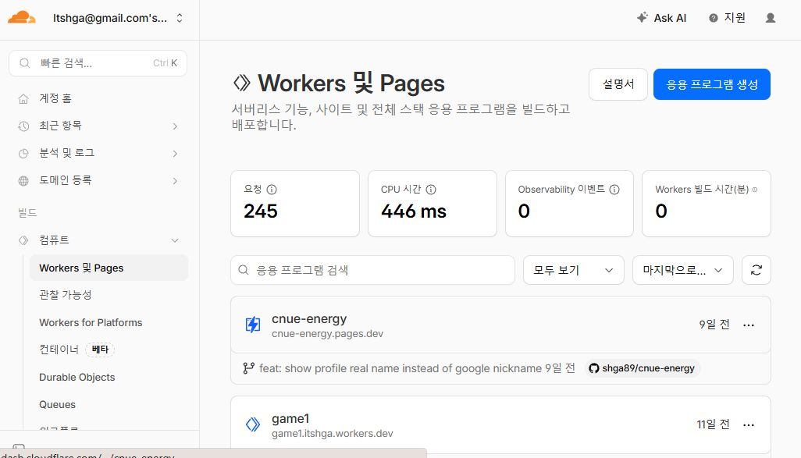Viewport: 801px width, 458px height.
Task: Click the info icon next to CPU 시간
Action: coord(431,190)
